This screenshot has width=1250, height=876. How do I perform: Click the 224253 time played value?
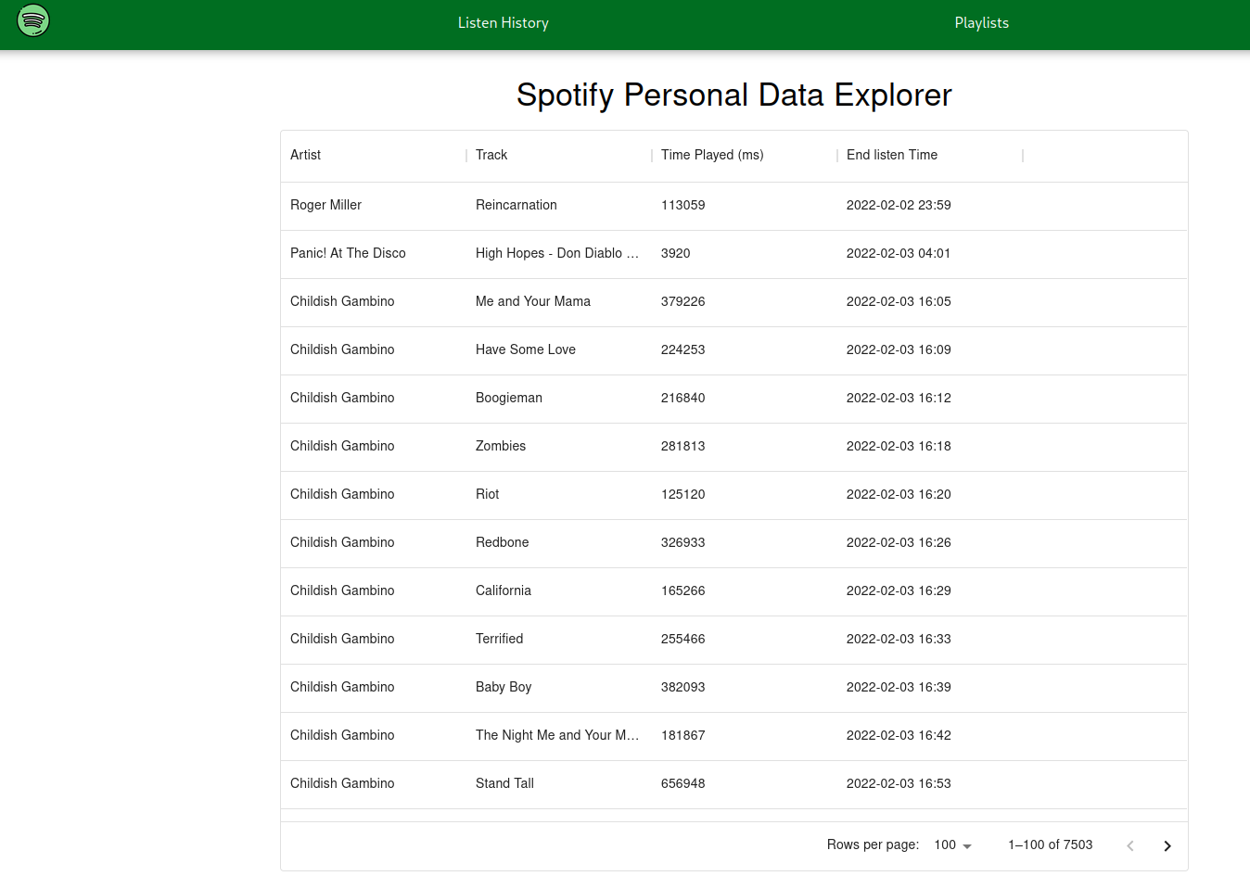(683, 349)
